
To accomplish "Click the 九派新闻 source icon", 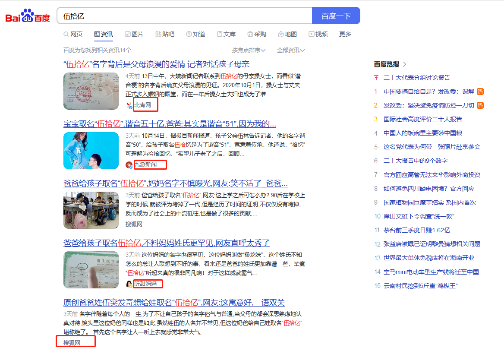I will [129, 165].
